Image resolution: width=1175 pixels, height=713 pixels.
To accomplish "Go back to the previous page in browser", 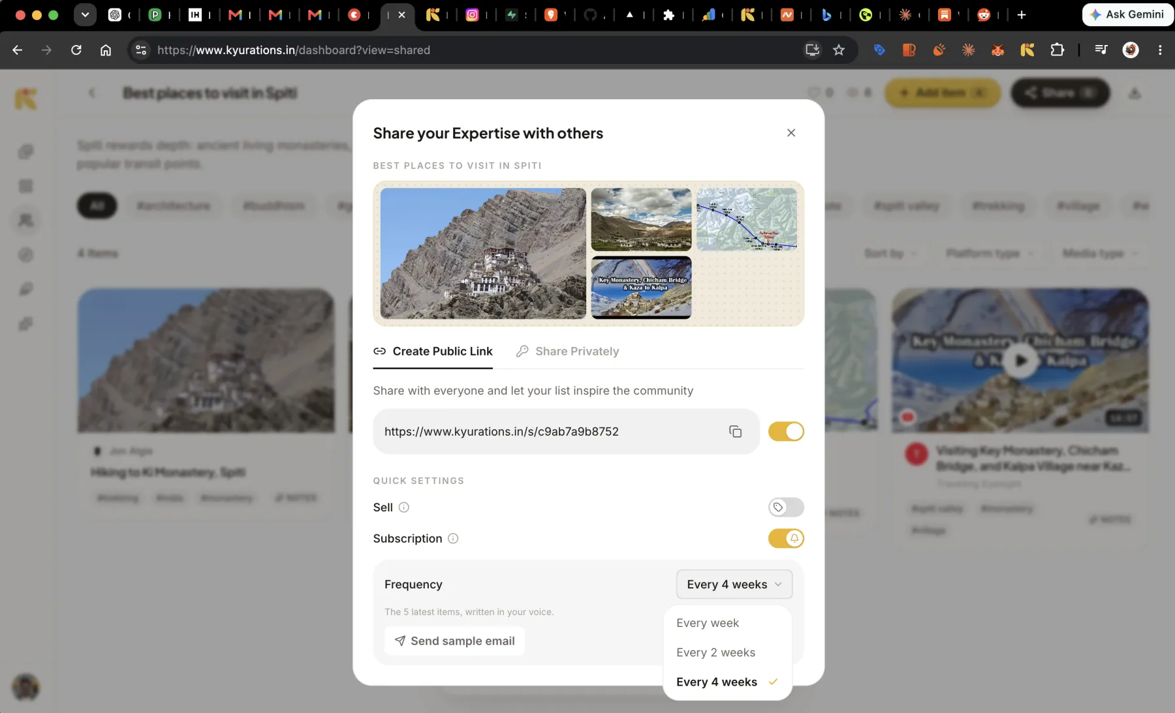I will point(18,50).
